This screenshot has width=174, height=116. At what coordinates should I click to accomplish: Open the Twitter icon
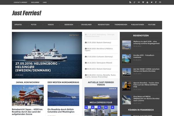152,2
